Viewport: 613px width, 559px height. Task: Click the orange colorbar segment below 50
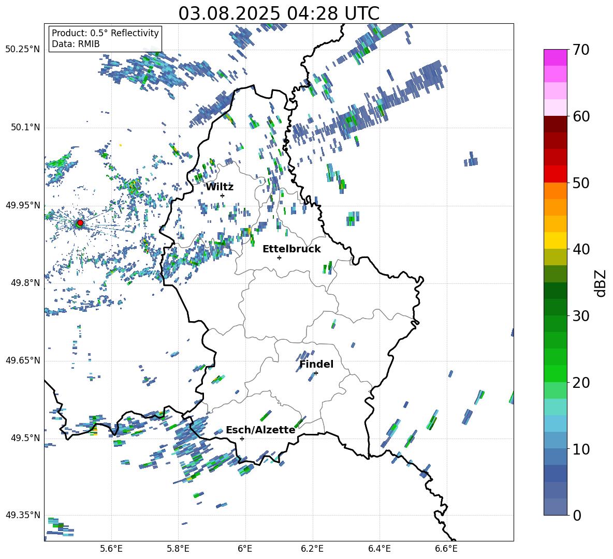click(555, 191)
